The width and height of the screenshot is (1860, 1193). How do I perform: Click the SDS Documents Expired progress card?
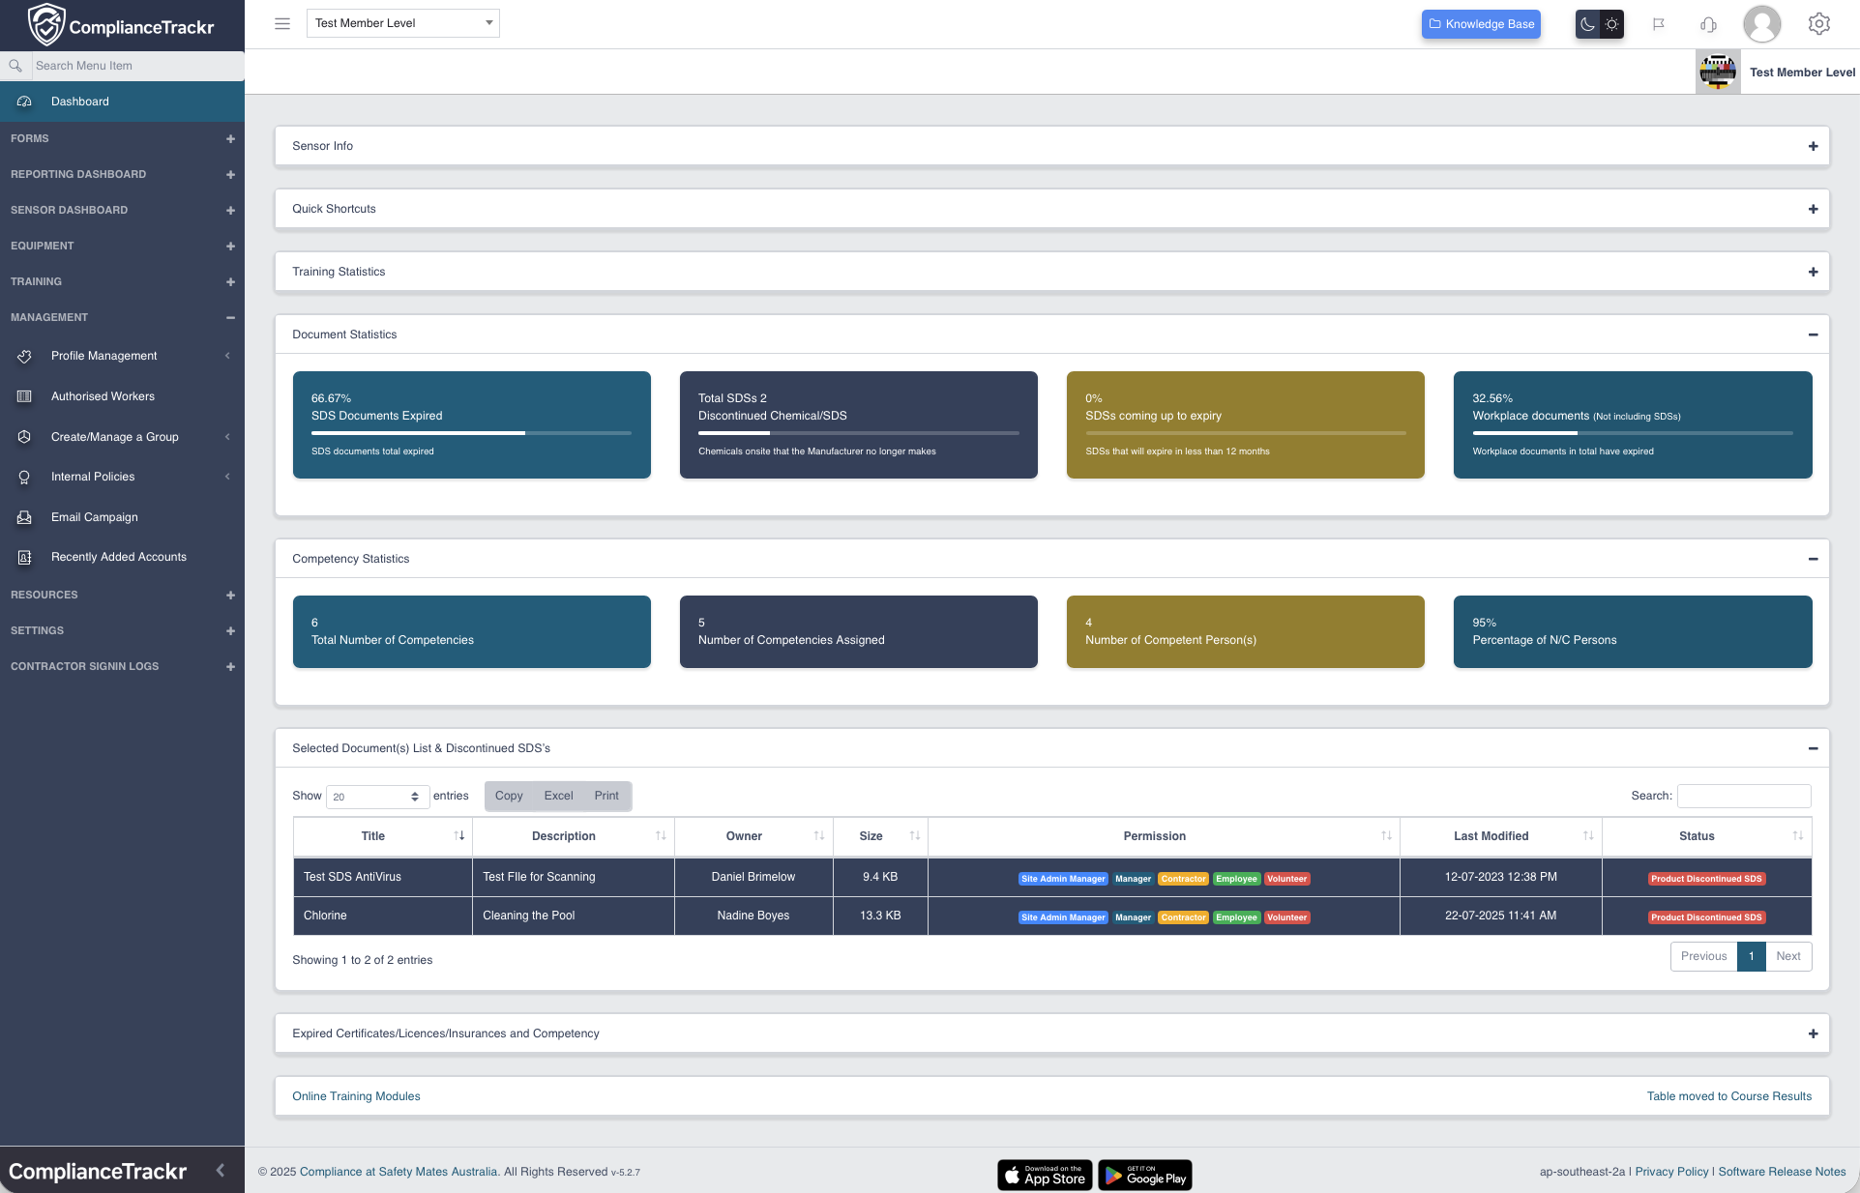471,424
